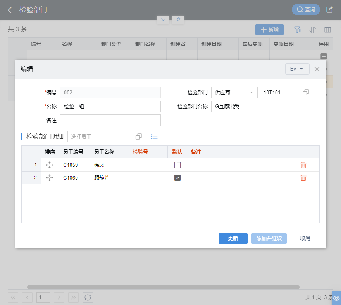The height and width of the screenshot is (305, 341).
Task: Open the column settings icon
Action: coord(327,29)
